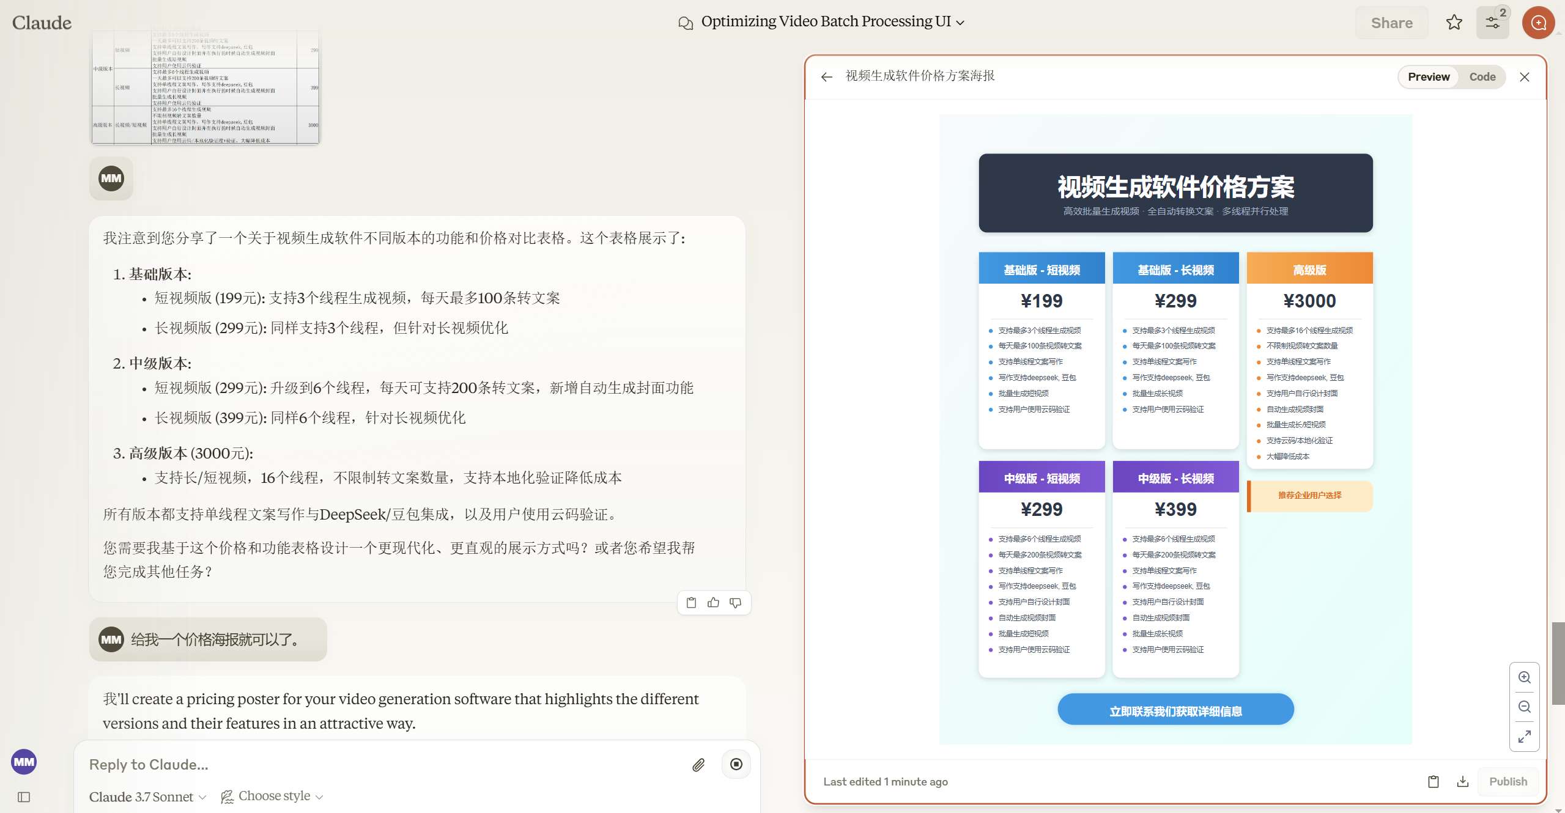The image size is (1565, 813).
Task: Switch artifact view to Preview
Action: pyautogui.click(x=1428, y=76)
